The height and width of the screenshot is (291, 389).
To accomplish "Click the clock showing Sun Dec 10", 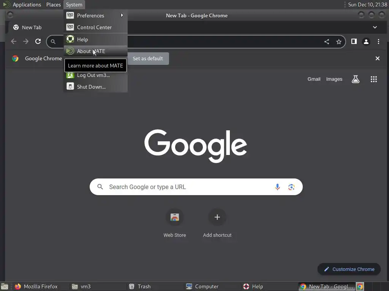I will coord(367,5).
